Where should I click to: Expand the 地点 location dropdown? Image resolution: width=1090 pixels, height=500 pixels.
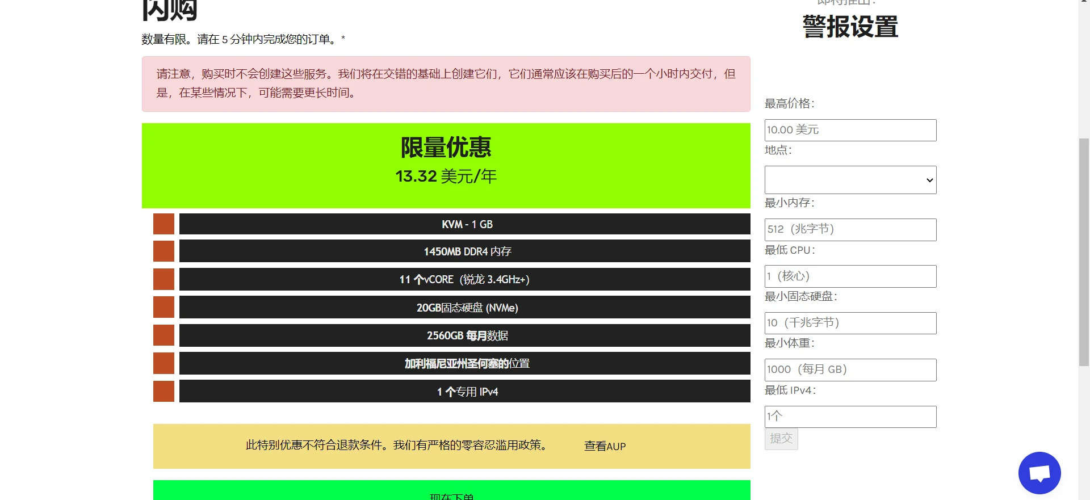850,180
